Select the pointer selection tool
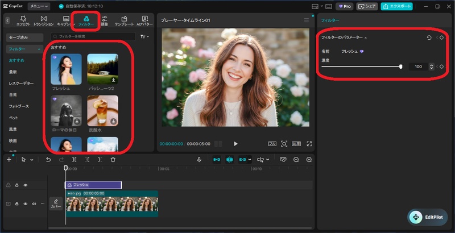This screenshot has width=455, height=233. 23,160
